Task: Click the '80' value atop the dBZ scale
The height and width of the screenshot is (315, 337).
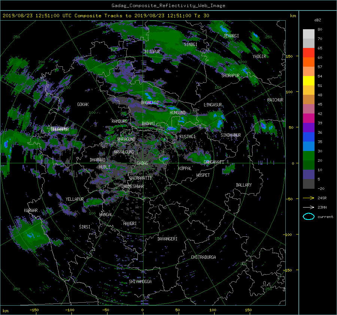Action: pyautogui.click(x=320, y=30)
